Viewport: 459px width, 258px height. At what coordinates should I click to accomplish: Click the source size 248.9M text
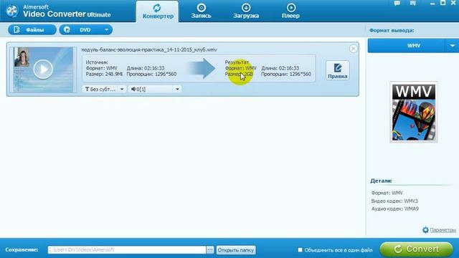(104, 75)
